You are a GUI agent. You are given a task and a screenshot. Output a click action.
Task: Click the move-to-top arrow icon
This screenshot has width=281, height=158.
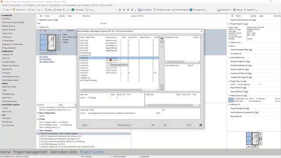point(120,10)
